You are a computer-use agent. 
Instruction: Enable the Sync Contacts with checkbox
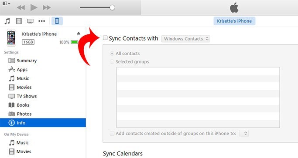tap(105, 38)
